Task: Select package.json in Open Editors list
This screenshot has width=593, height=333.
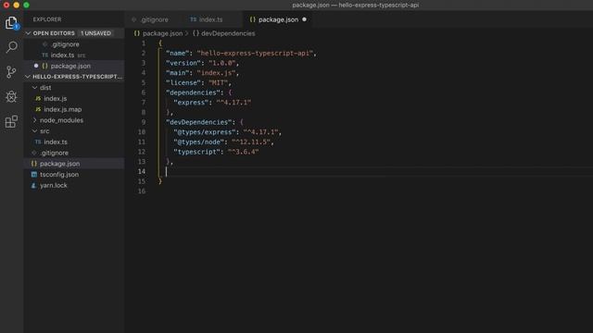Action: 74,66
